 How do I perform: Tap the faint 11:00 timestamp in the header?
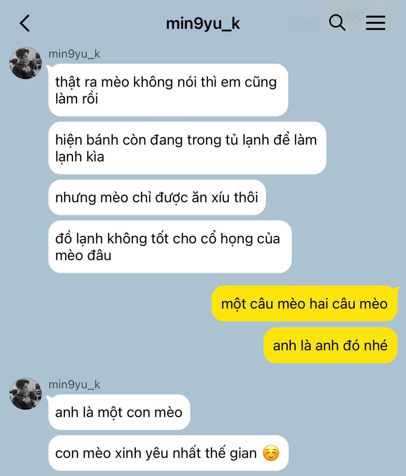coord(304,25)
